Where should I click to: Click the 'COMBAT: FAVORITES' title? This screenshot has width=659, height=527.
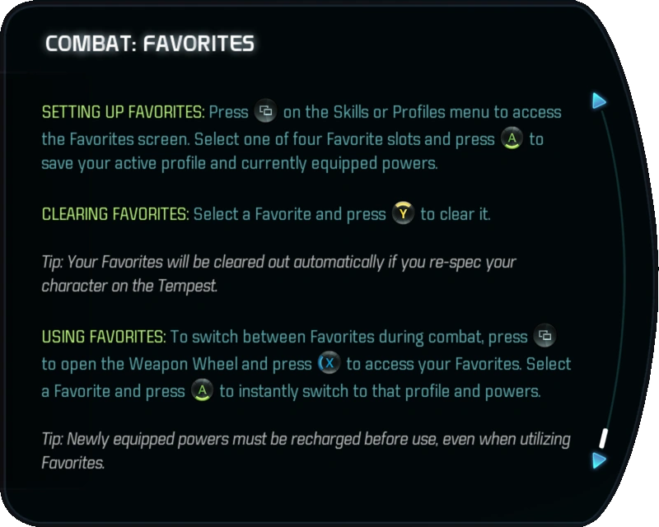149,44
